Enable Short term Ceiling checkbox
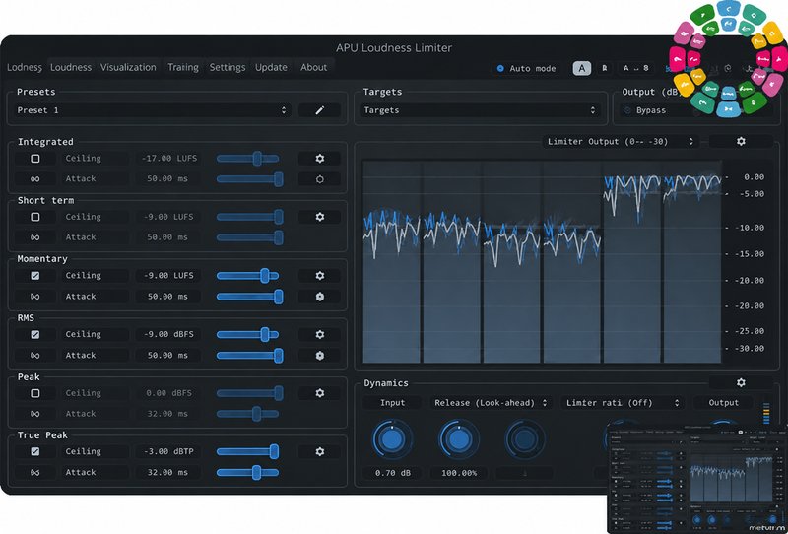 point(35,217)
